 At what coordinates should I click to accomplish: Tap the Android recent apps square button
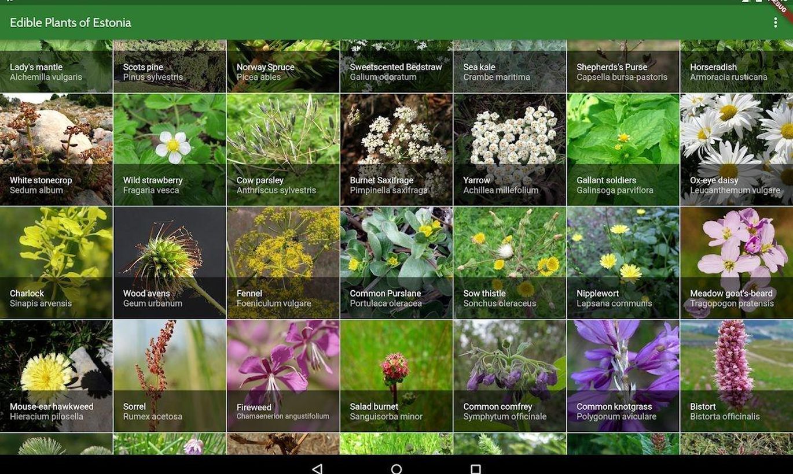click(476, 469)
